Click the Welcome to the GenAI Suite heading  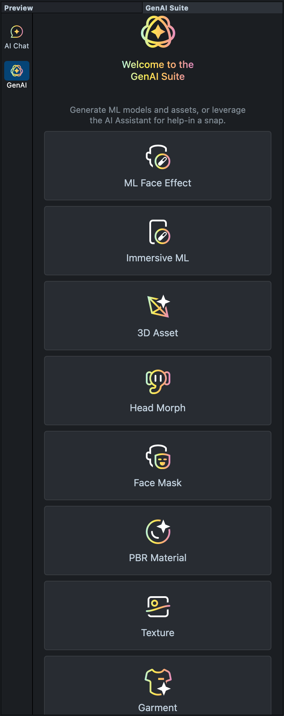[x=158, y=70]
